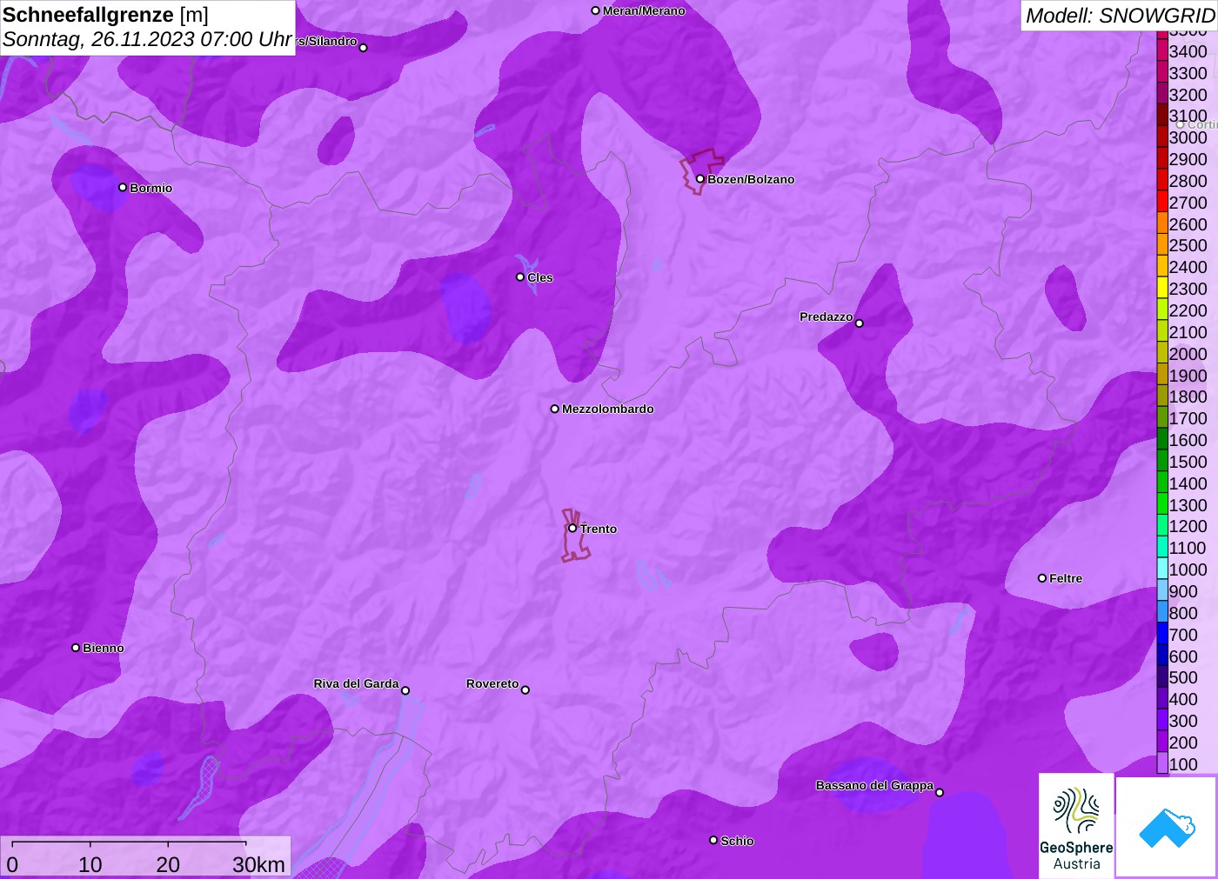Select the 2300 m yellow legend swatch
The height and width of the screenshot is (879, 1218).
click(x=1162, y=288)
